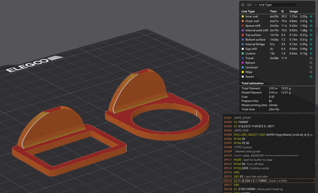Click the Internal solid infill purple swatch

[243, 30]
